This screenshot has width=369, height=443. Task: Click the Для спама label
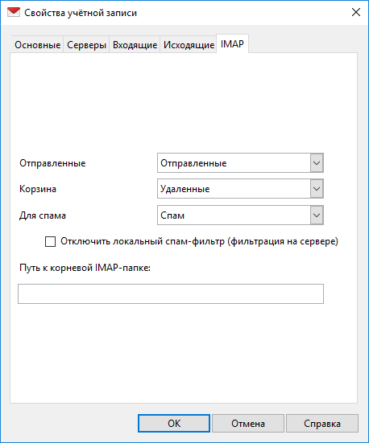[43, 215]
